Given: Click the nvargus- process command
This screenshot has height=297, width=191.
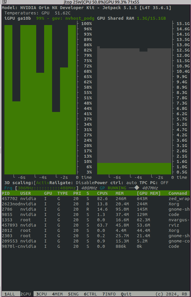Looking at the screenshot, I should point(179,220).
